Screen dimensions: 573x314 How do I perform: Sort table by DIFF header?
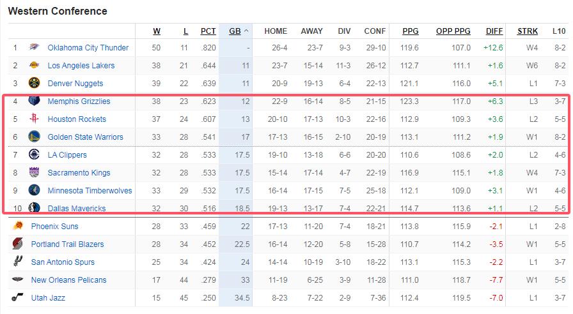(x=494, y=31)
